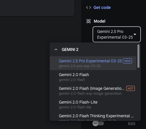Click the Model section label
146x129 pixels.
point(99,21)
